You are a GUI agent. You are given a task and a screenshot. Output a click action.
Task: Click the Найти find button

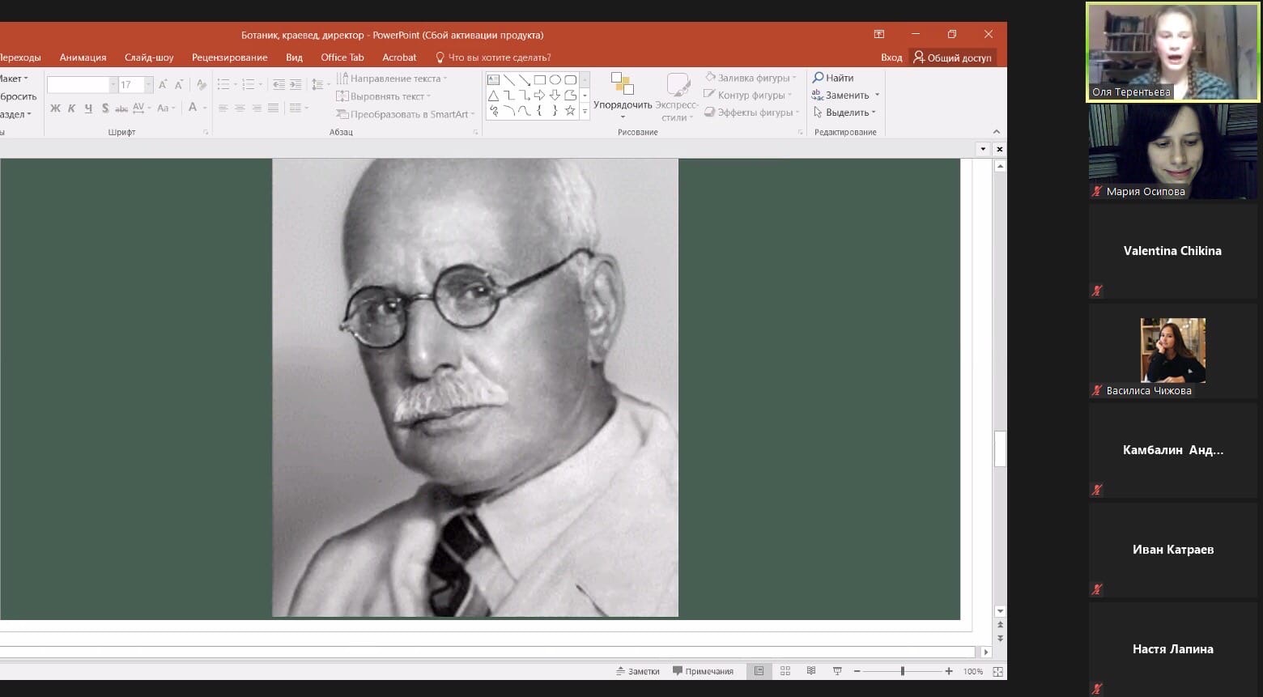coord(833,78)
